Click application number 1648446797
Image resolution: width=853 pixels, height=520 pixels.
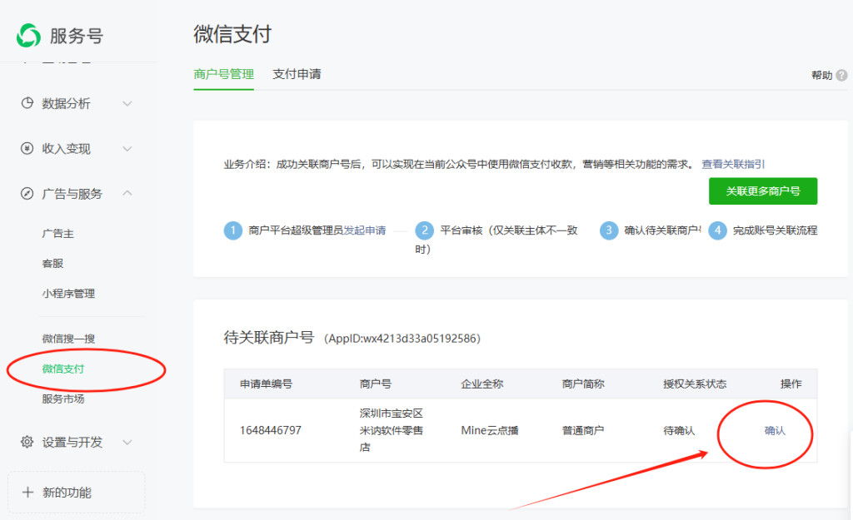(x=271, y=430)
